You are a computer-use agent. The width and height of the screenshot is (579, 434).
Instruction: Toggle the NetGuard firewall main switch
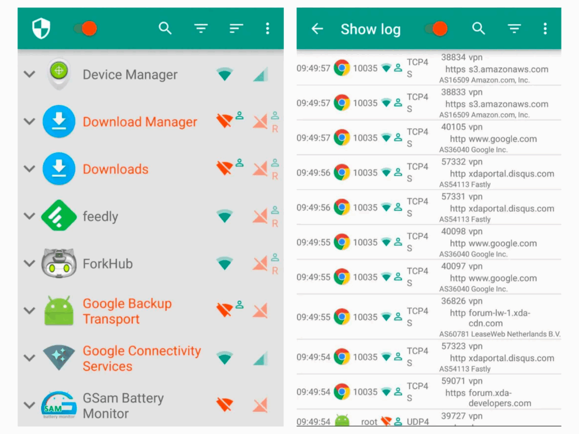[x=85, y=28]
